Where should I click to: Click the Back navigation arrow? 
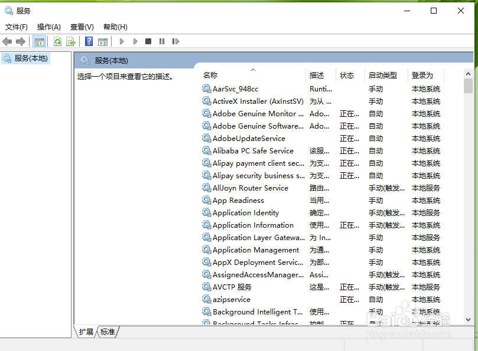[x=7, y=41]
